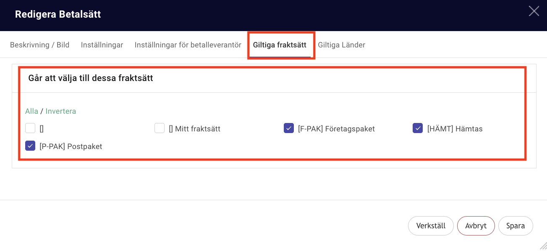Close the Redigera Betalsätt dialog
The width and height of the screenshot is (547, 251).
coord(534,11)
